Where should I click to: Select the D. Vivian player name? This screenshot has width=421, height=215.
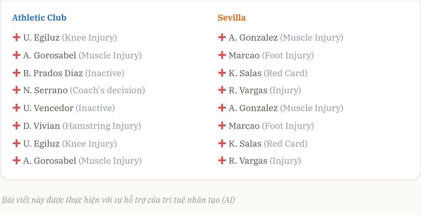42,126
